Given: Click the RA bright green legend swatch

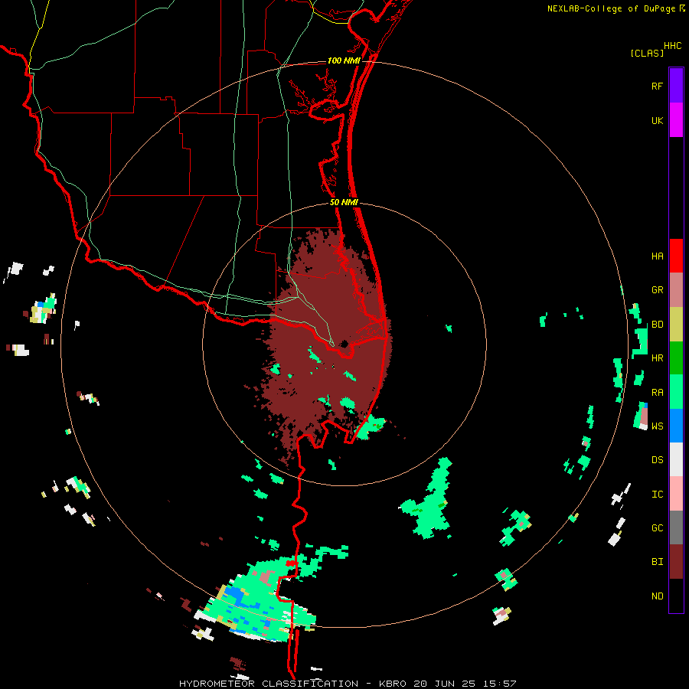Looking at the screenshot, I should [x=676, y=392].
